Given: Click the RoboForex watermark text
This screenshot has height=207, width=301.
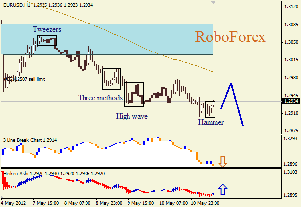Looking at the screenshot, I should click(230, 37).
